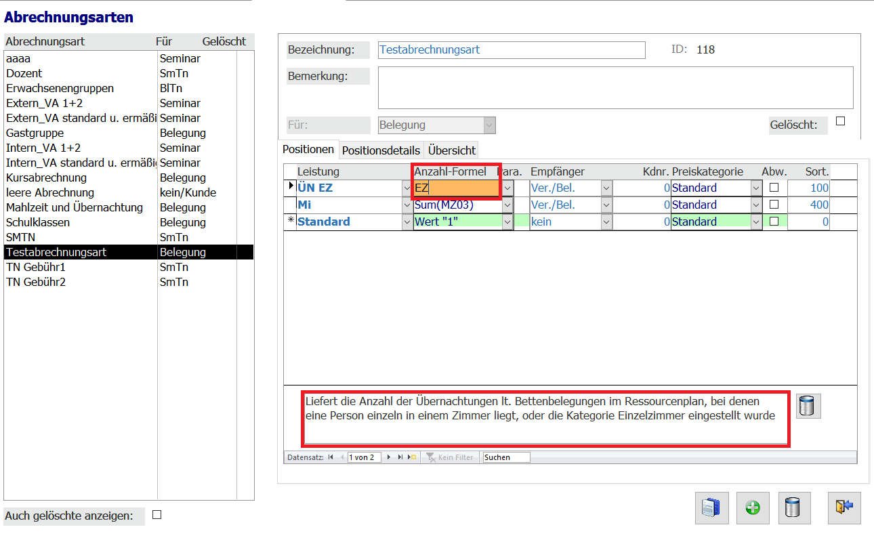Click into the Bemerkung text field

[615, 87]
